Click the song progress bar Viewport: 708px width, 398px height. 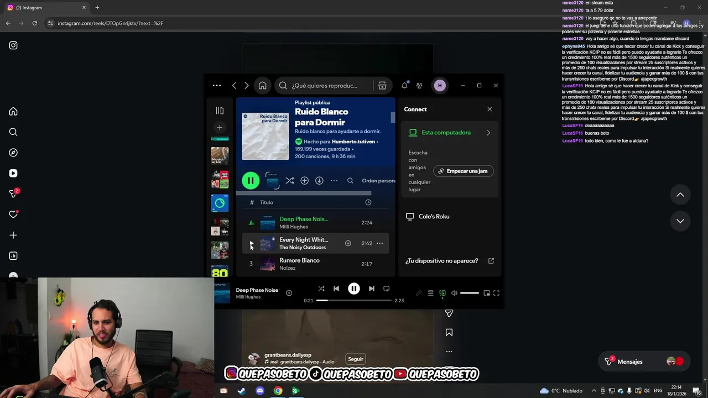(x=354, y=300)
